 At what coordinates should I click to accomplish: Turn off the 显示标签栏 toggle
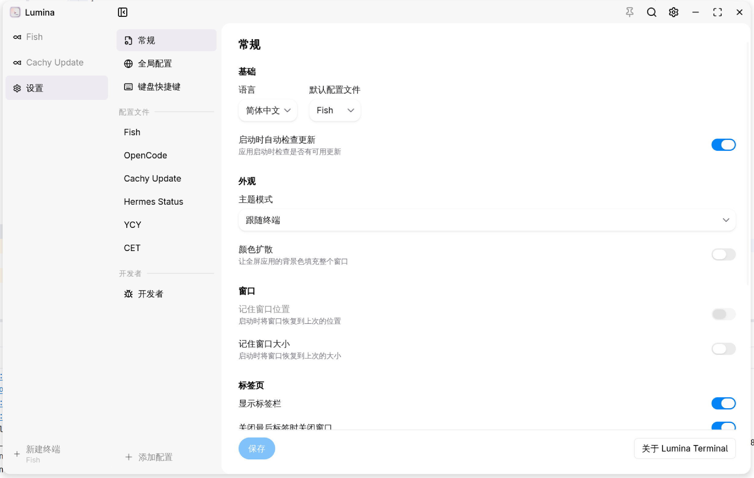(x=723, y=404)
